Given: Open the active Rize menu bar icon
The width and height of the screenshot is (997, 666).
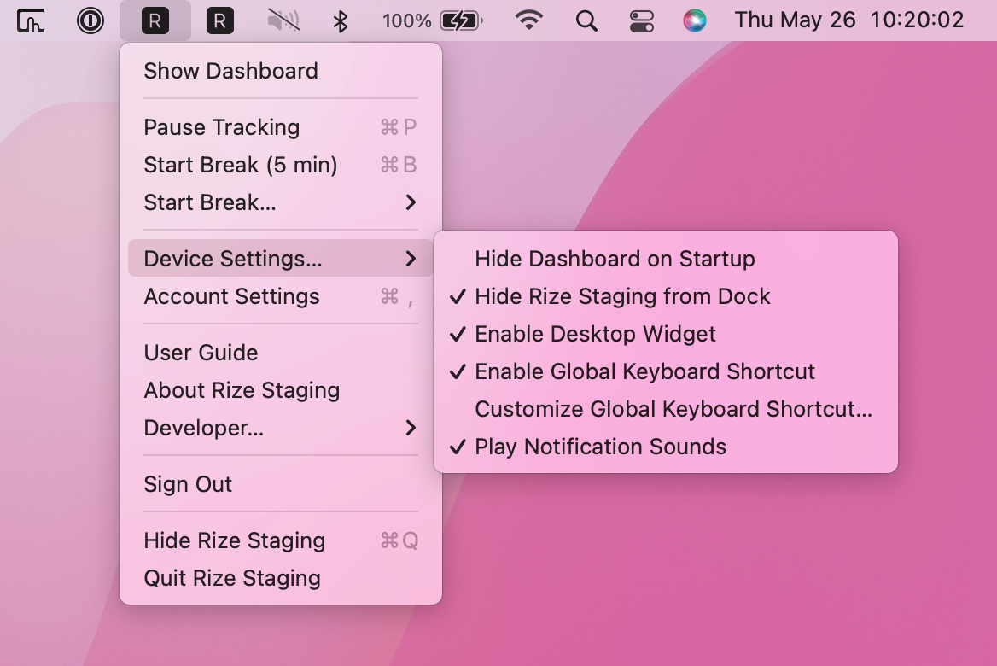Looking at the screenshot, I should pyautogui.click(x=155, y=20).
